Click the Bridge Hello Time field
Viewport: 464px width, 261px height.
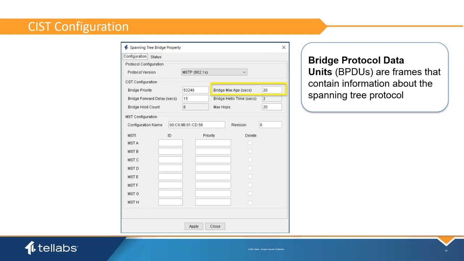tap(272, 98)
